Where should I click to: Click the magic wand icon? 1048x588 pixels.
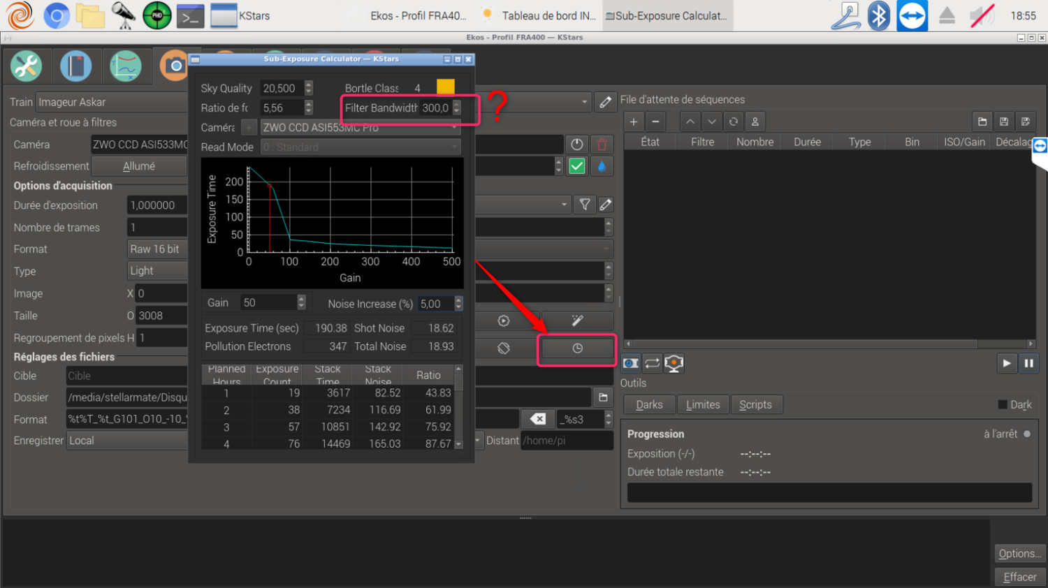click(x=577, y=321)
